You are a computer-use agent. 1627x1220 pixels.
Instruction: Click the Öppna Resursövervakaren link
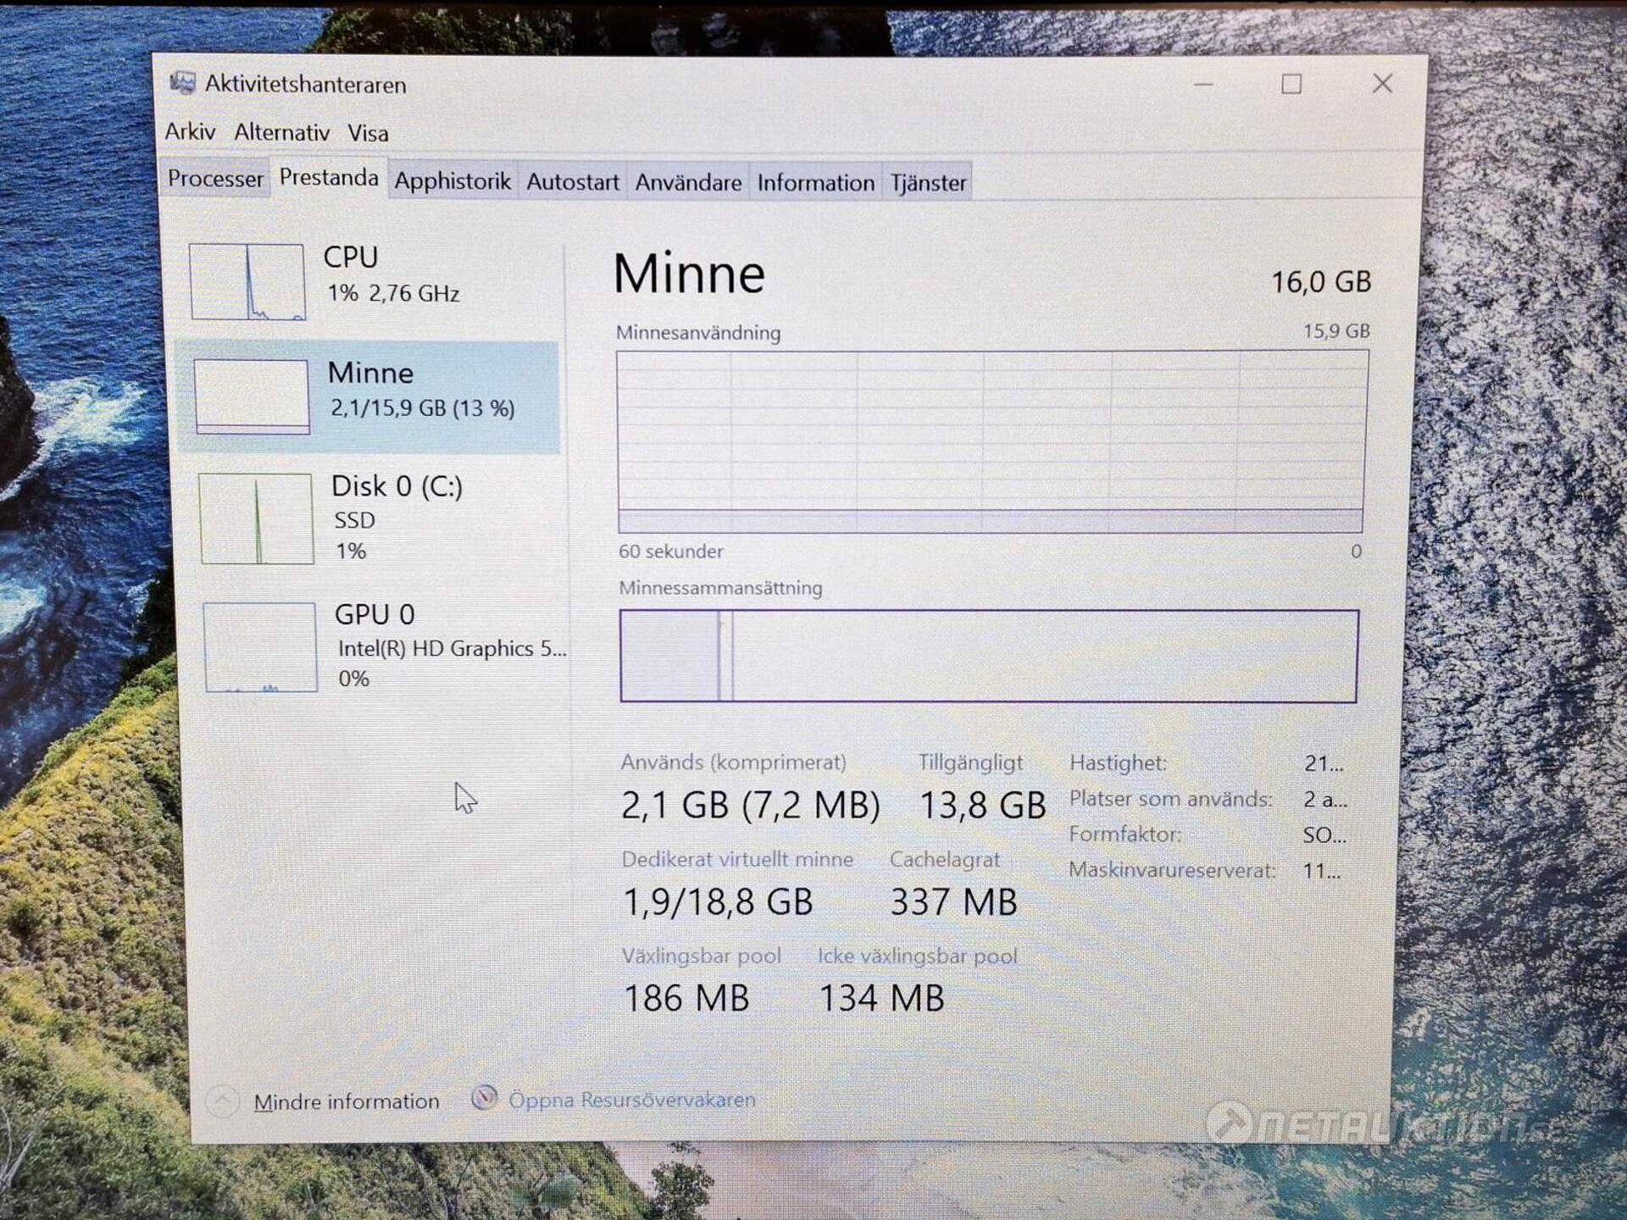coord(631,1100)
